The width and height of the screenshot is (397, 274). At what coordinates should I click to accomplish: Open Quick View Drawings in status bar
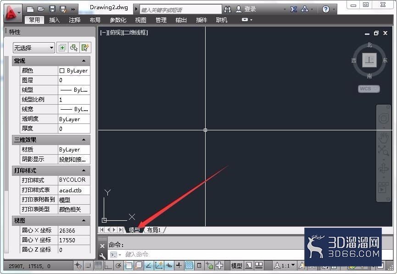259,265
